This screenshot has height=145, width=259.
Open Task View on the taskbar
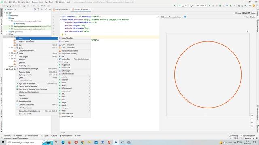pyautogui.click(x=56, y=142)
